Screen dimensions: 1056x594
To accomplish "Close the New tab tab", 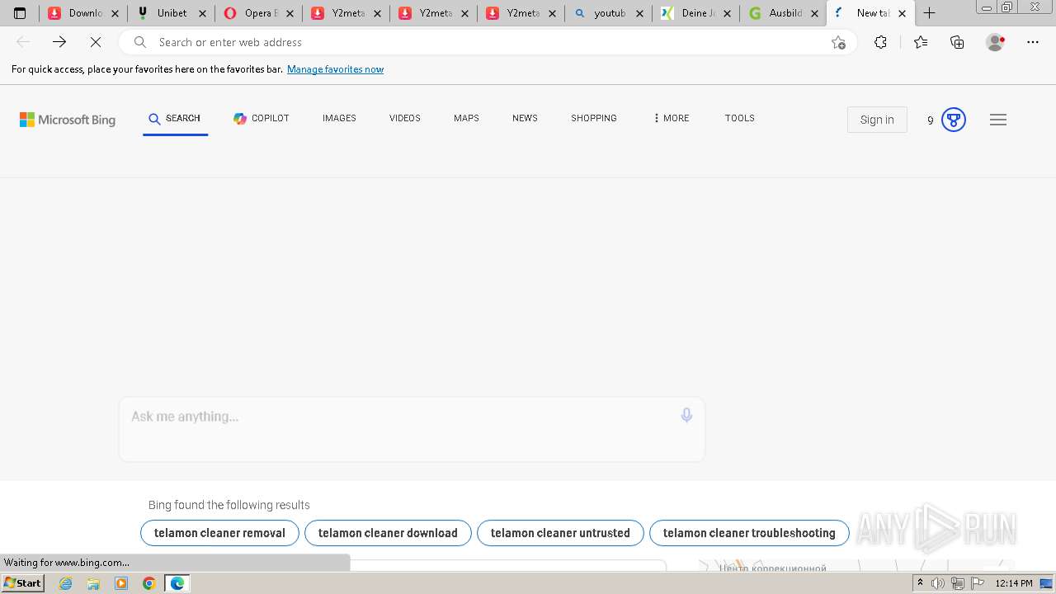I will [x=902, y=13].
